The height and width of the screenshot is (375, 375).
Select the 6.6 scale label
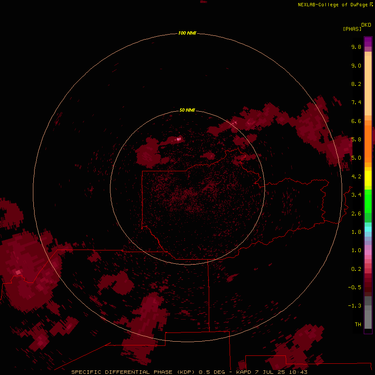click(x=356, y=121)
